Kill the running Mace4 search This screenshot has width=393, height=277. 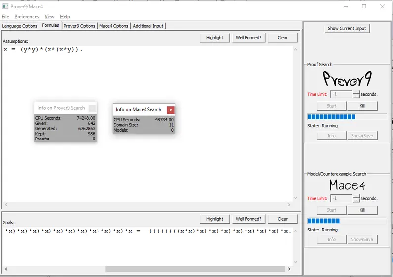point(362,210)
